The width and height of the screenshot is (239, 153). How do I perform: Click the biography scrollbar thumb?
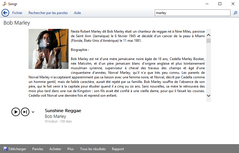[208, 41]
